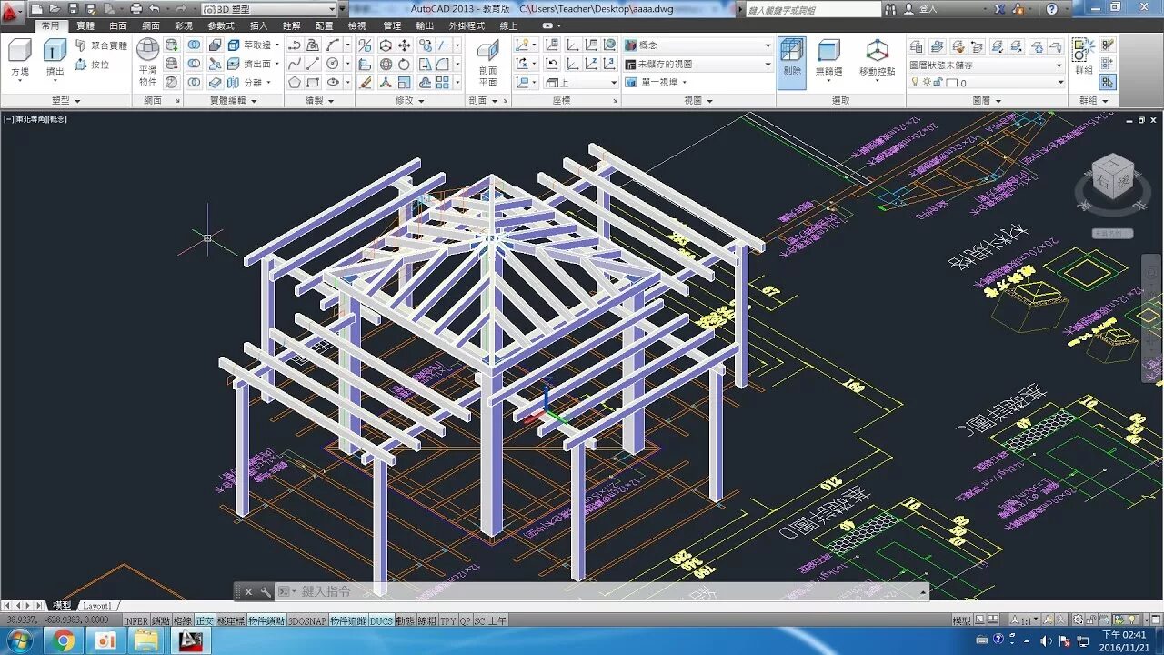Click the 擠出面 extrude faces button
Viewport: 1164px width, 655px height.
252,64
